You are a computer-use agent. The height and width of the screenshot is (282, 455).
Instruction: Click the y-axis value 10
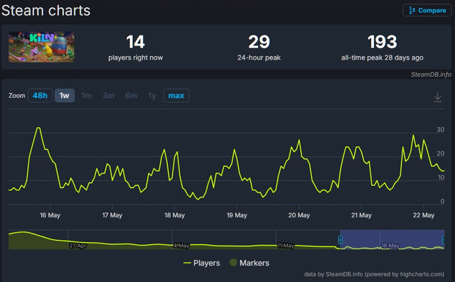441,178
